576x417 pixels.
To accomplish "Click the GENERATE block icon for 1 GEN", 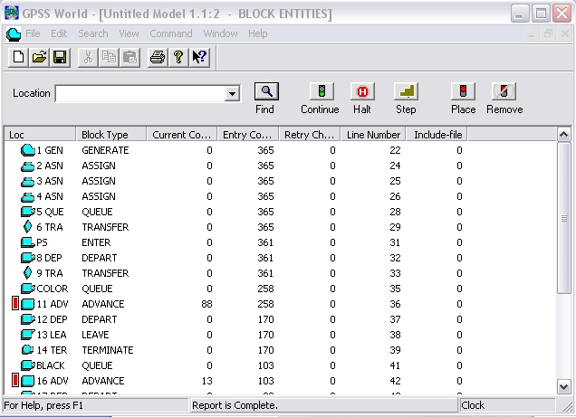I will [x=28, y=150].
